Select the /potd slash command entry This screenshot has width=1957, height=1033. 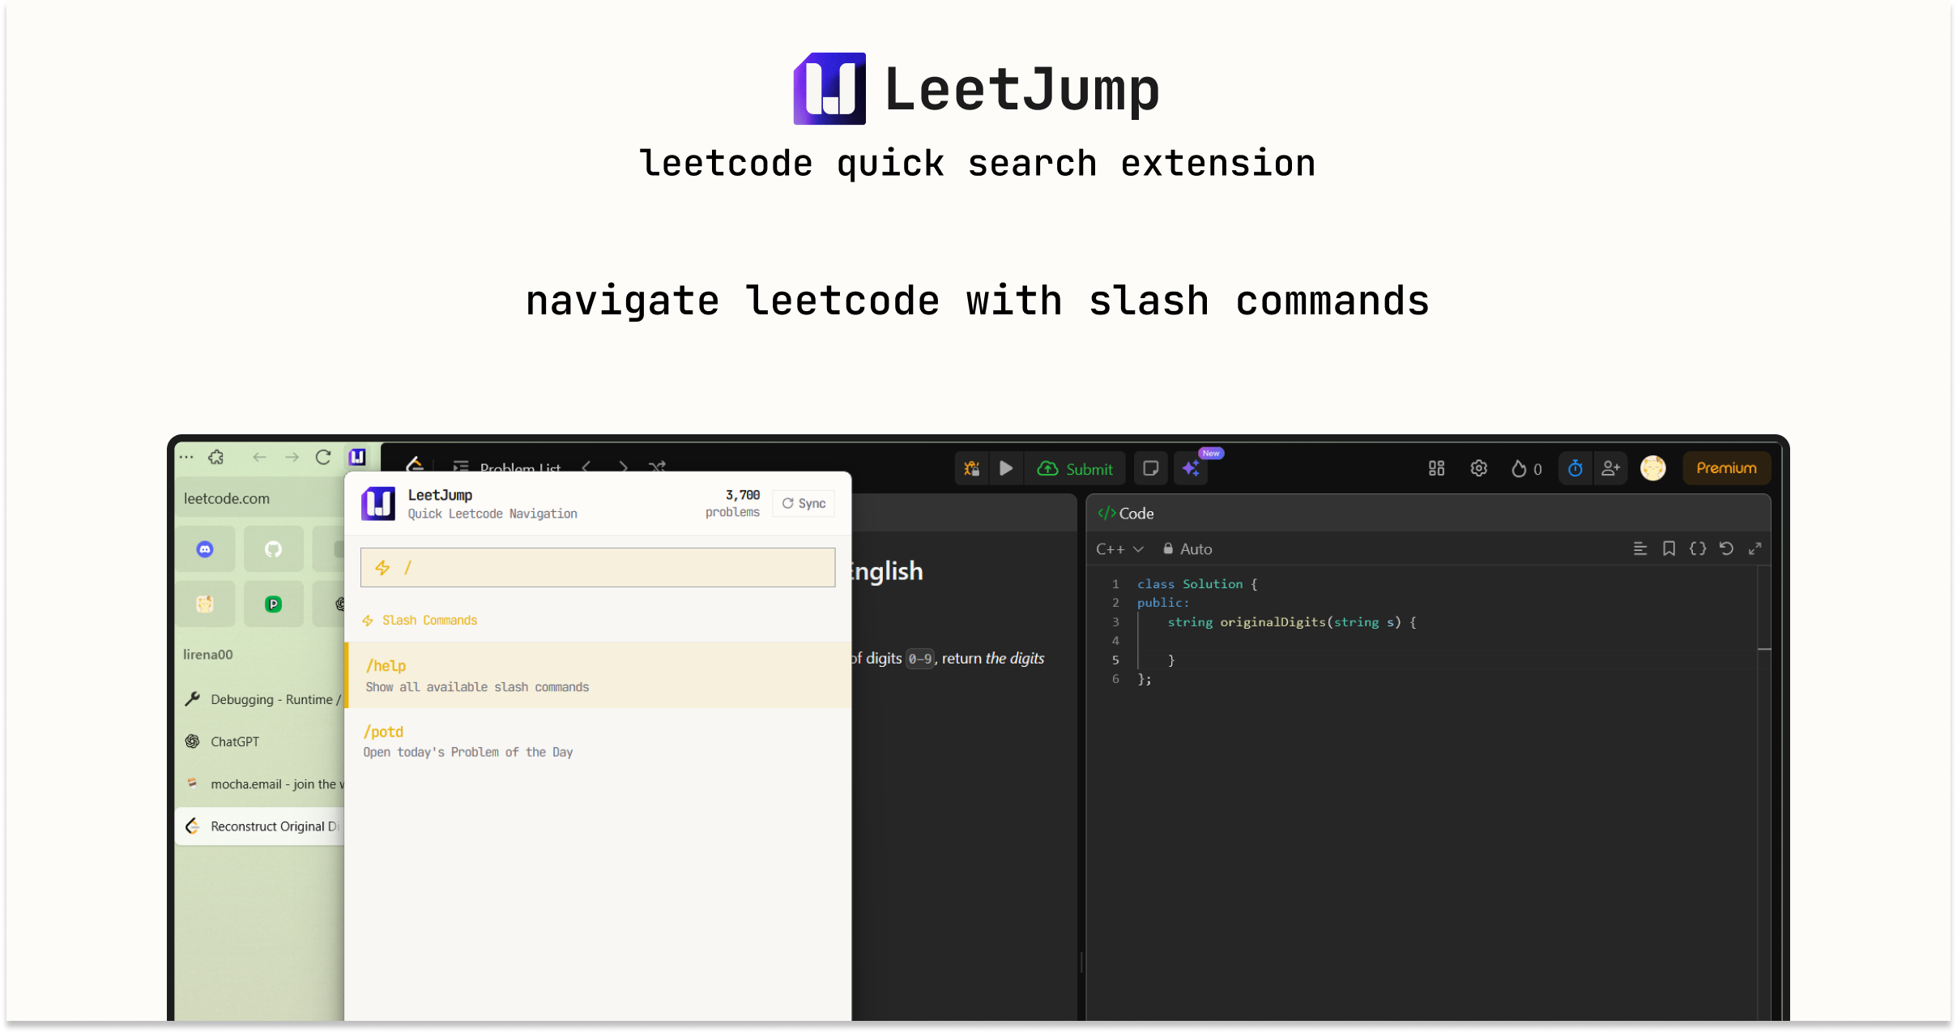coord(597,741)
